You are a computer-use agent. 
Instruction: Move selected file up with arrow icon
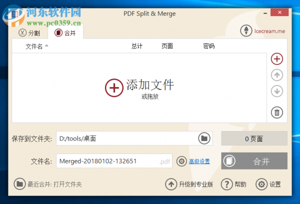click(277, 75)
